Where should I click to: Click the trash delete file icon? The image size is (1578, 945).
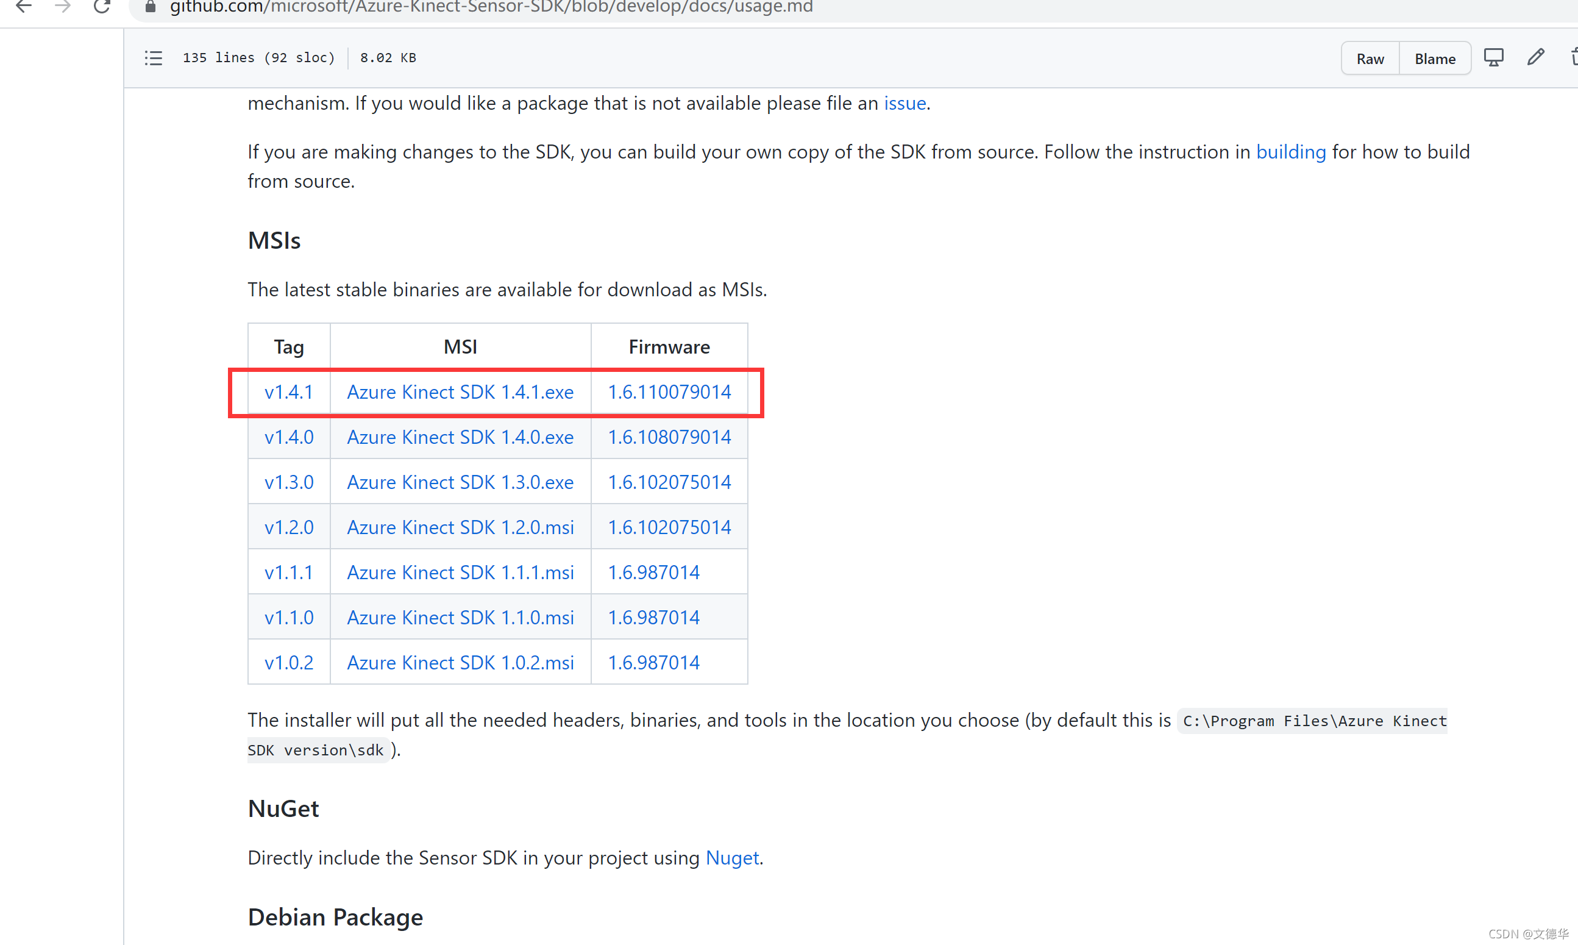(1574, 58)
